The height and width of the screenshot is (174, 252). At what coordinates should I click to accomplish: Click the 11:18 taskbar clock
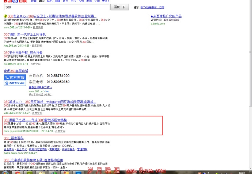pyautogui.click(x=241, y=173)
